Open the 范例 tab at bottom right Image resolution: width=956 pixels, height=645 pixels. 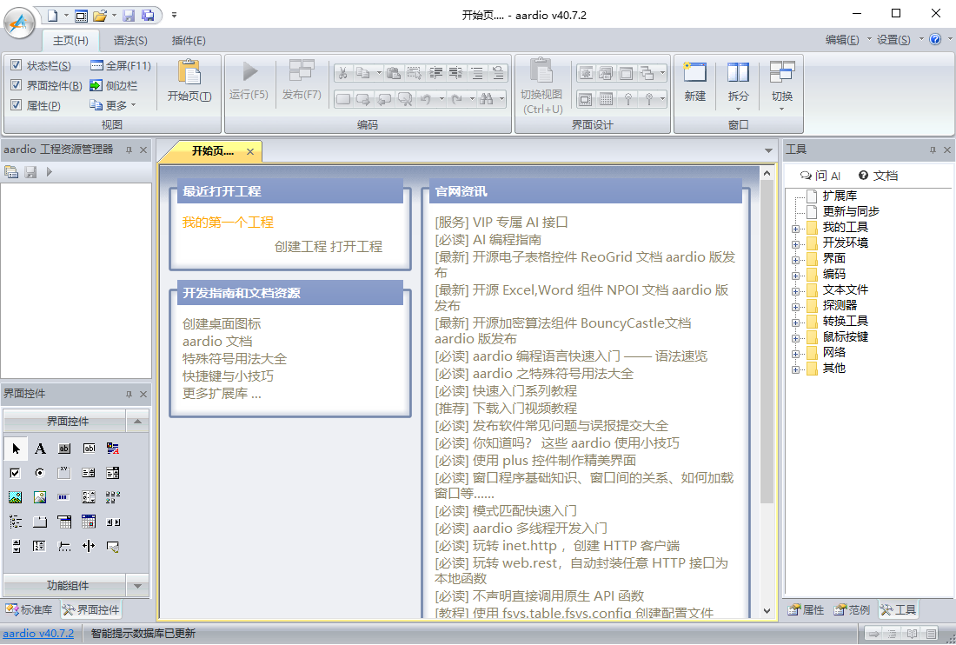point(852,610)
